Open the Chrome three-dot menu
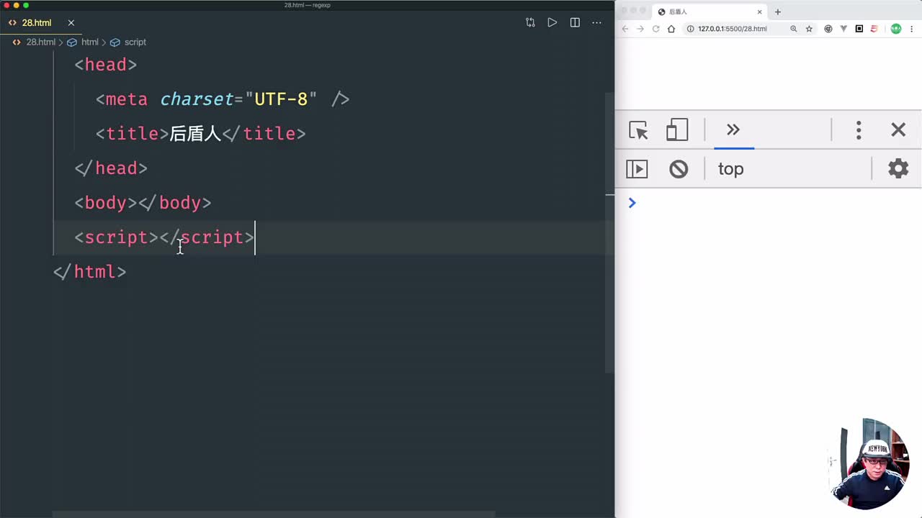 913,29
